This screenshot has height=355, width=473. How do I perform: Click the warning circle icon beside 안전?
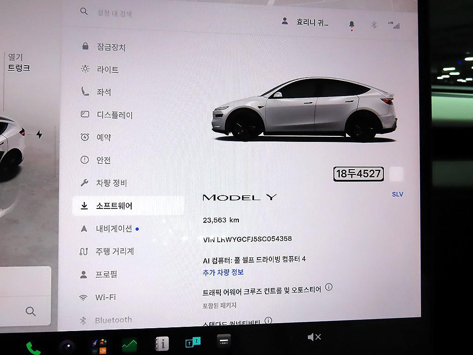pyautogui.click(x=85, y=159)
